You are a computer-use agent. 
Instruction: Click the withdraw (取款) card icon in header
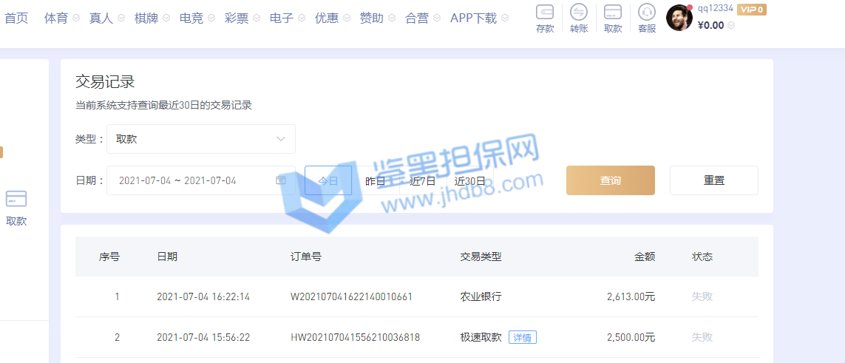(x=612, y=12)
